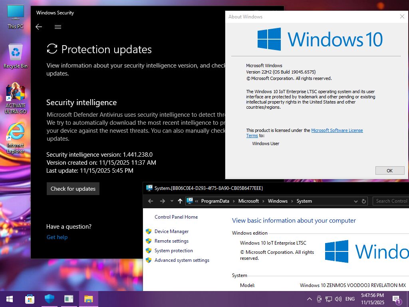
Task: Open the Recycle Bin desktop icon
Action: 16,56
